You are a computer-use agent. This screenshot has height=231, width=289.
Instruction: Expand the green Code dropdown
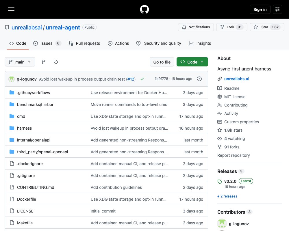[192, 62]
